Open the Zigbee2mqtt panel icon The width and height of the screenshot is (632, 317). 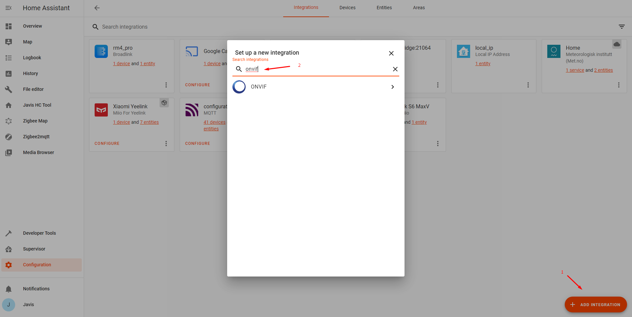tap(9, 137)
